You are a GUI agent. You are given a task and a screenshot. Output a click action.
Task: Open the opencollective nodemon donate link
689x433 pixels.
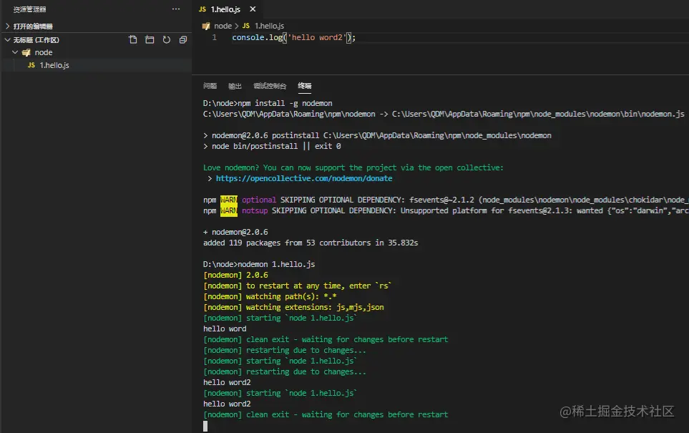coord(304,179)
